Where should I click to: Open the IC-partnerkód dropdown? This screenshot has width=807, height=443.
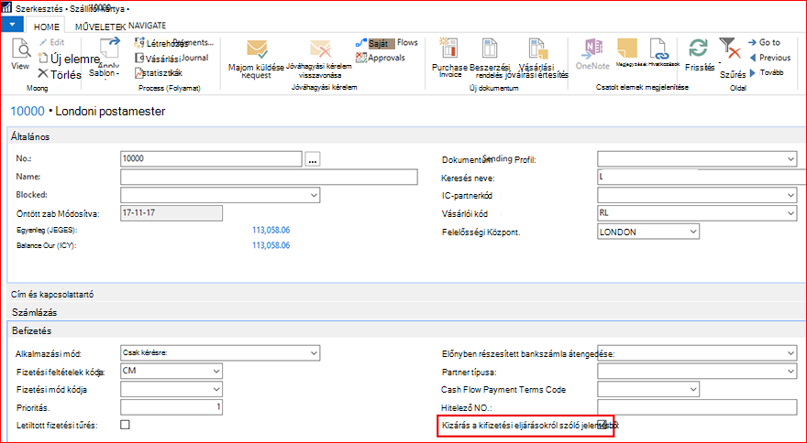coord(791,195)
